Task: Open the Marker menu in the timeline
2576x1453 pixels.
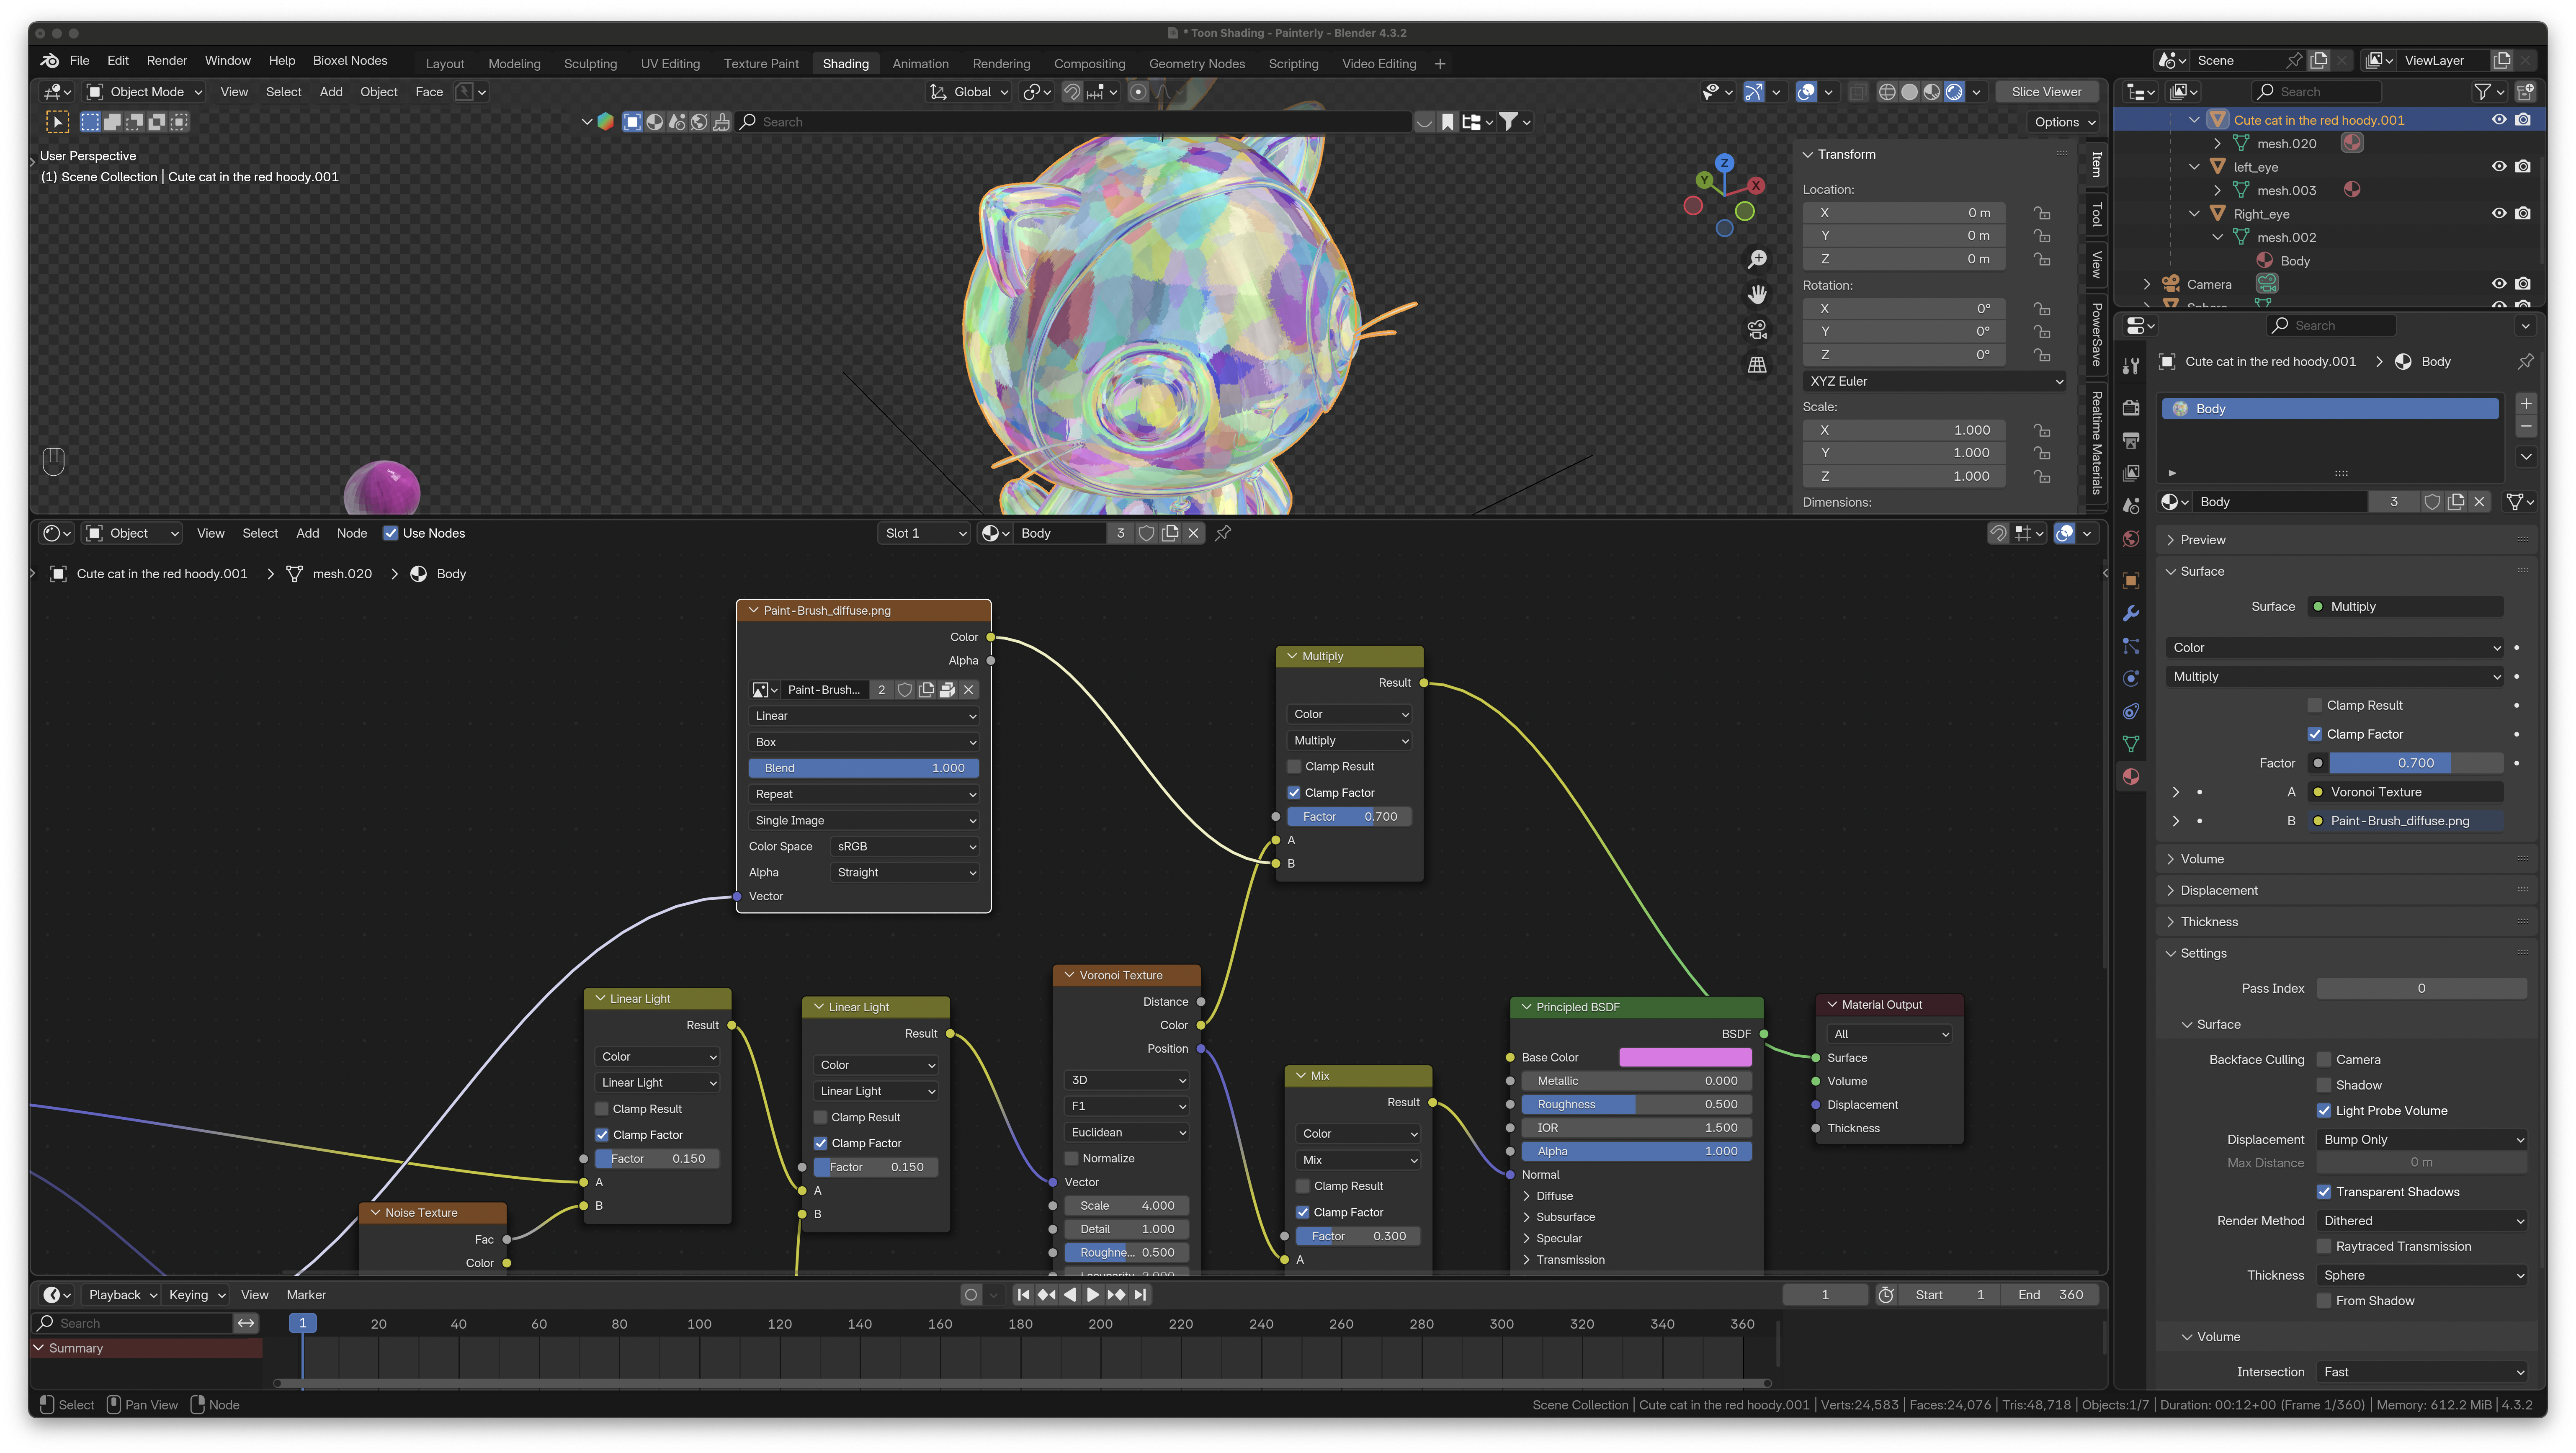Action: pos(306,1295)
